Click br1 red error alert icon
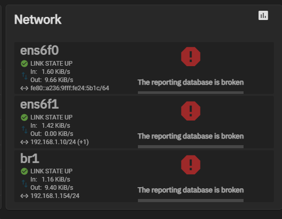282x219 pixels. pos(191,165)
